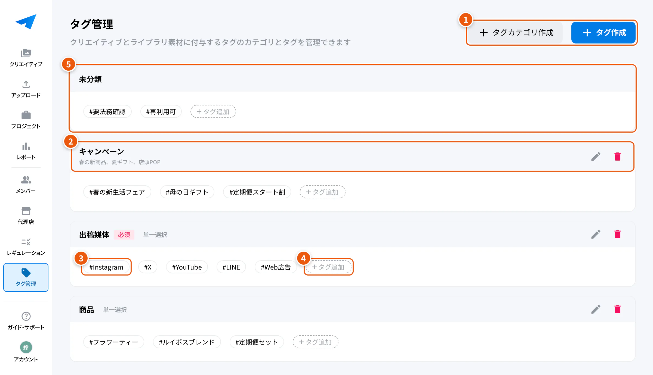
Task: Delete the キャンペーン category with trash icon
Action: click(x=618, y=157)
